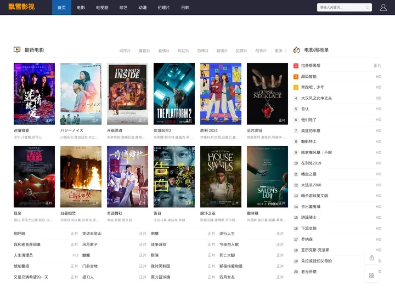Image resolution: width=395 pixels, height=296 pixels.
Task: Open the 告白 movie poster
Action: tap(174, 177)
